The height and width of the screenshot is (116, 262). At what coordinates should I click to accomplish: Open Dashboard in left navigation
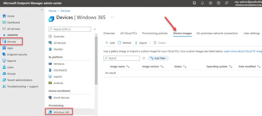13,22
